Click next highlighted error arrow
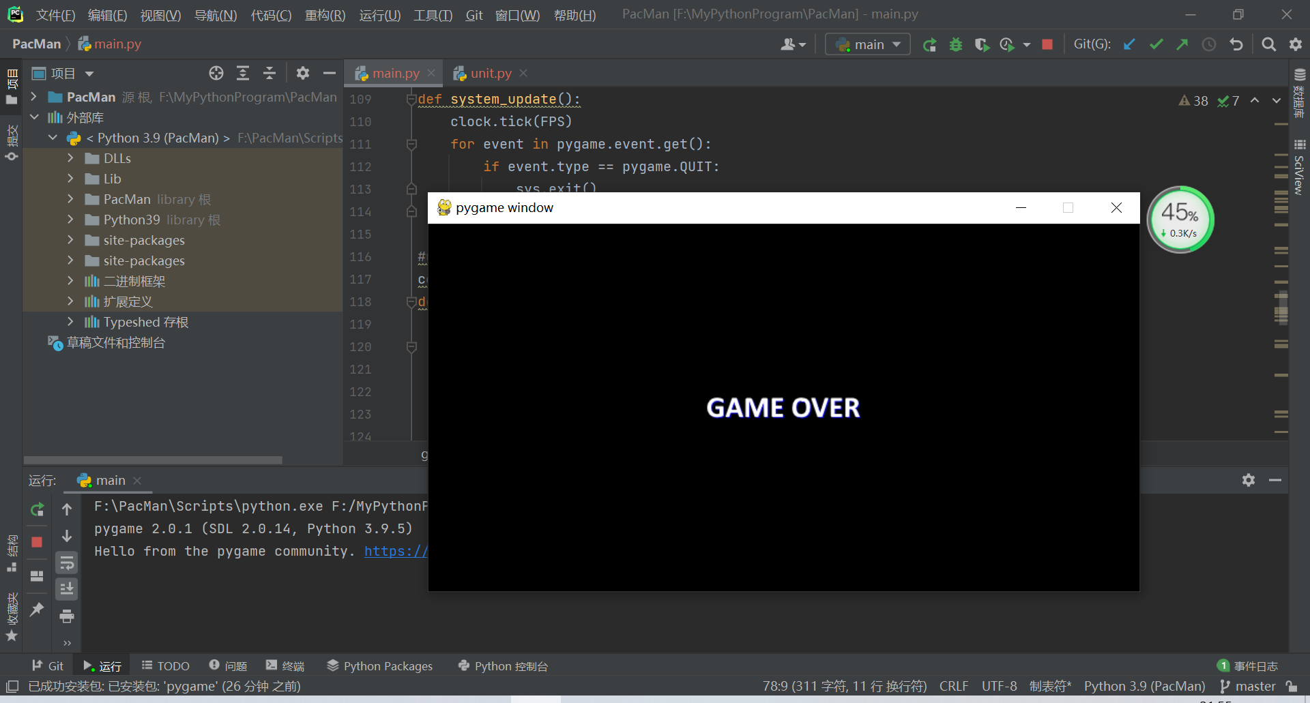Screen dimensions: 1310x703 (x=1276, y=101)
